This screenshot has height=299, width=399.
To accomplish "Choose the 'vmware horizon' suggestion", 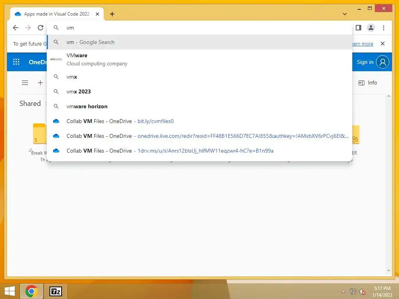I will coord(200,106).
